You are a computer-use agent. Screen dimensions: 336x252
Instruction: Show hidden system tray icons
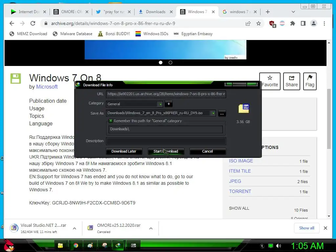coord(262,246)
